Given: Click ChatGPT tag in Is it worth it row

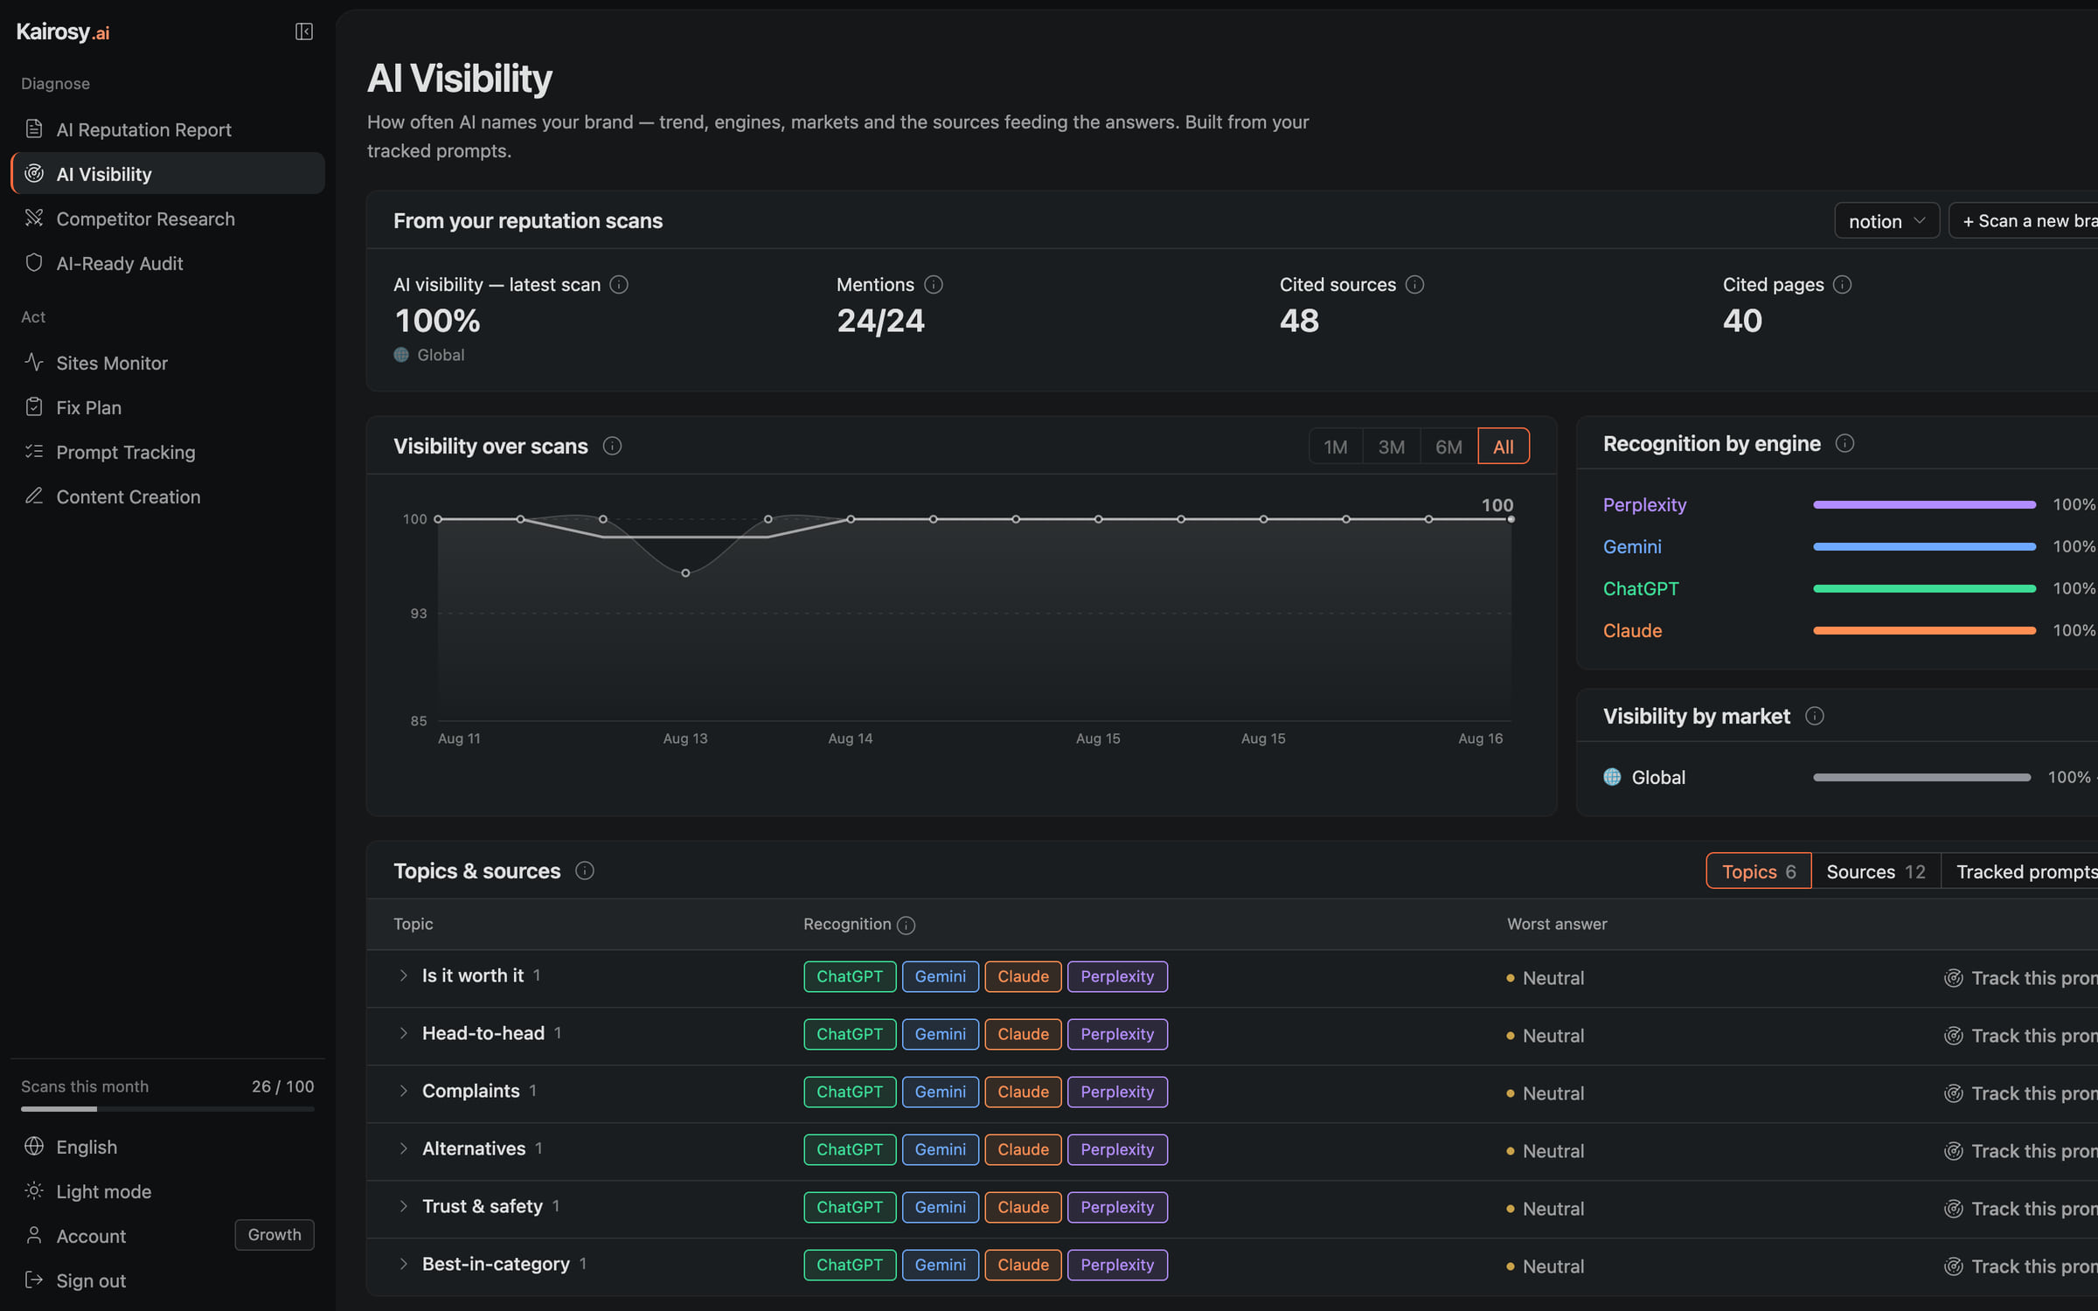Looking at the screenshot, I should (850, 976).
